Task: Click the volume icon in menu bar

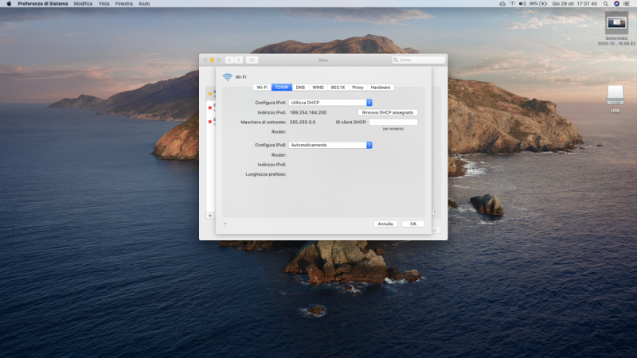Action: point(523,3)
